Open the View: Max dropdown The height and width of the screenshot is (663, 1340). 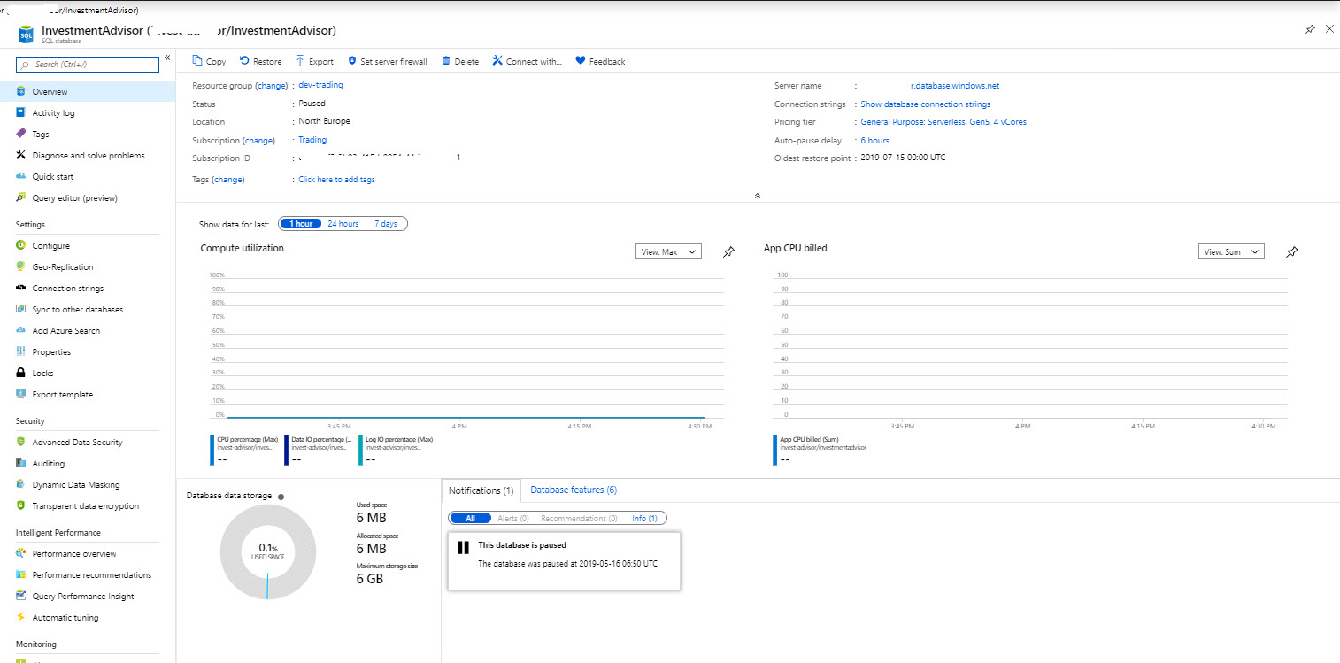(x=668, y=251)
